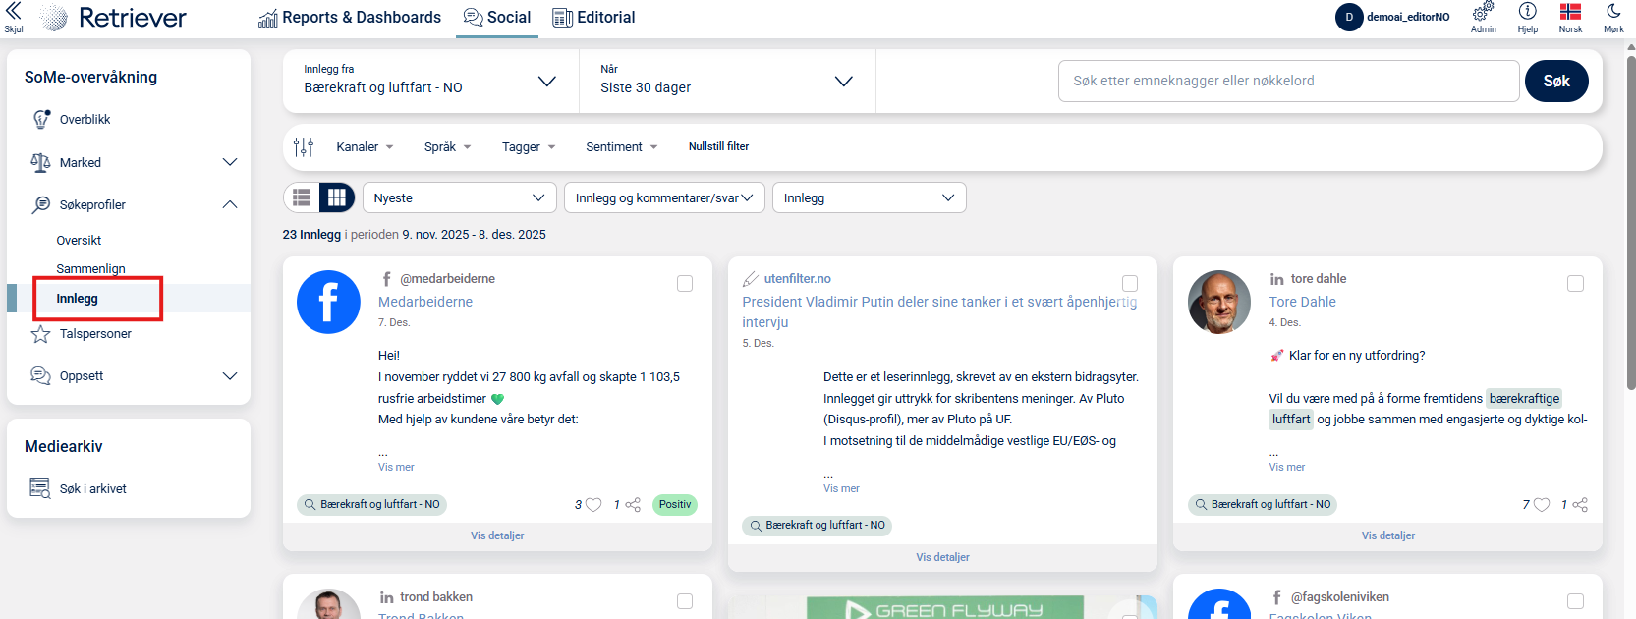The height and width of the screenshot is (619, 1636).
Task: Open Admin settings gear icon
Action: pyautogui.click(x=1483, y=13)
